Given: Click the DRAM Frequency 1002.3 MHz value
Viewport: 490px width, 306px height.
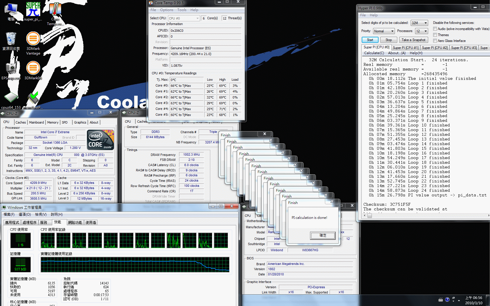Looking at the screenshot, I should click(191, 155).
